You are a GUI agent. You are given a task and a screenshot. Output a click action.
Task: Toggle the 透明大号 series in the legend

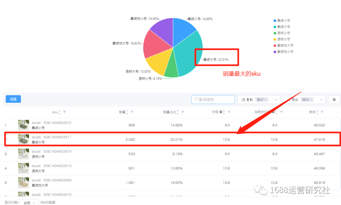tap(283, 39)
